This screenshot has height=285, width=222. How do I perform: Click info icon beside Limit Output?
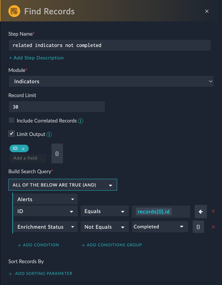pos(49,134)
